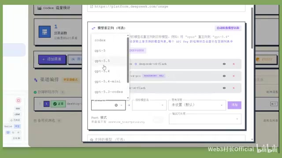Clear the source model field with its circle-x icon
Image resolution: width=282 pixels, height=158 pixels.
tap(116, 105)
